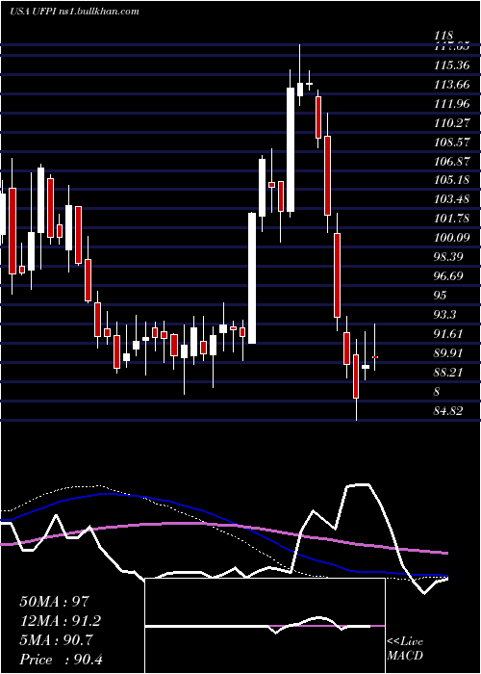The width and height of the screenshot is (481, 674).
Task: Click the pink 50MA line in indicator panel
Action: click(x=223, y=524)
